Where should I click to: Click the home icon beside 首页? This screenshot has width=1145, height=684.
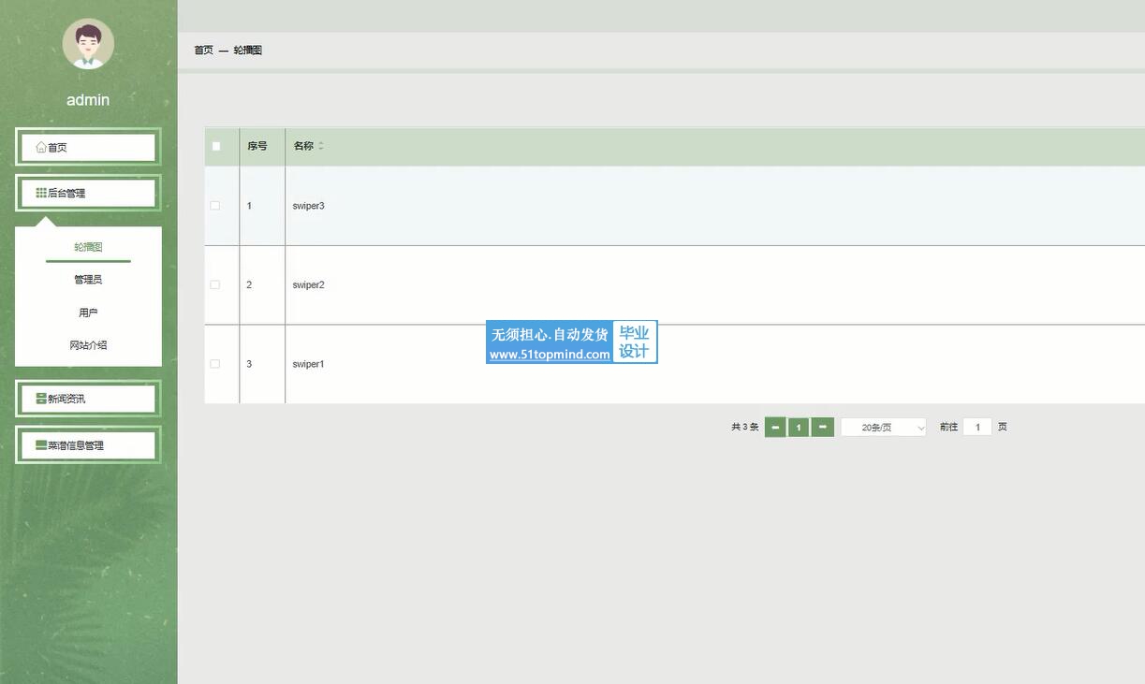41,147
